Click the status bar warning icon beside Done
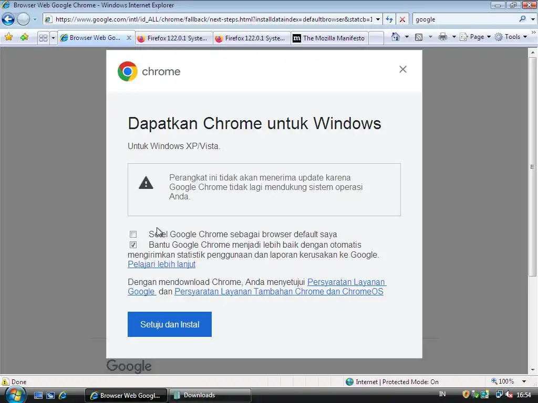The width and height of the screenshot is (538, 403). tap(5, 381)
